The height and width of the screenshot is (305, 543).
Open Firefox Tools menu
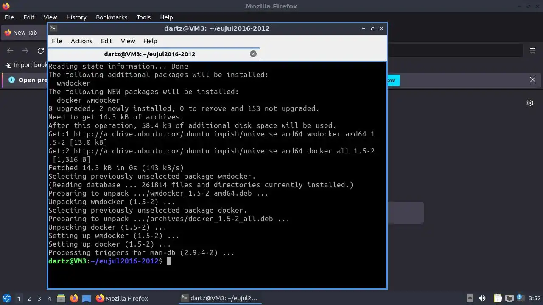(x=144, y=17)
